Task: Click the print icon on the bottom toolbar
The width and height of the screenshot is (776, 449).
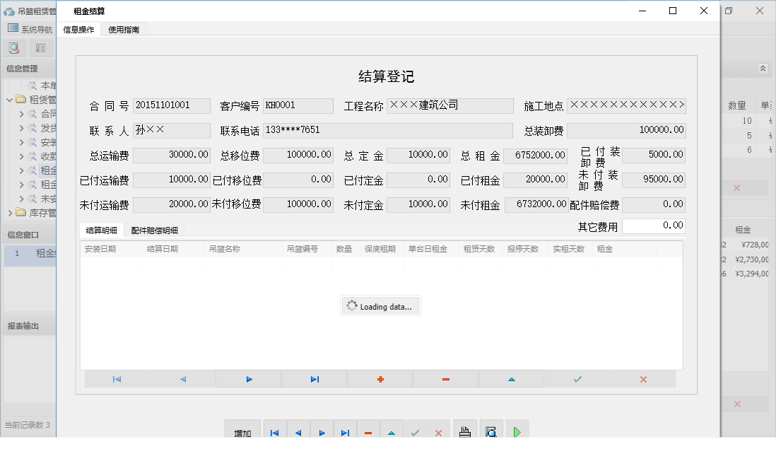Action: point(466,429)
